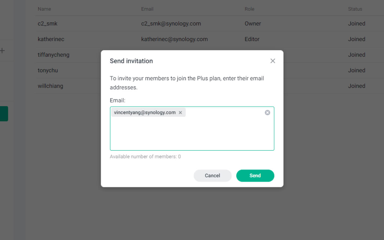Select the c2_smk member row
This screenshot has width=384, height=240.
(x=48, y=24)
